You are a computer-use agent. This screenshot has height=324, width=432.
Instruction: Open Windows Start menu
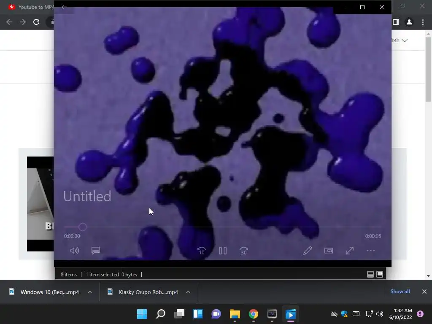142,314
